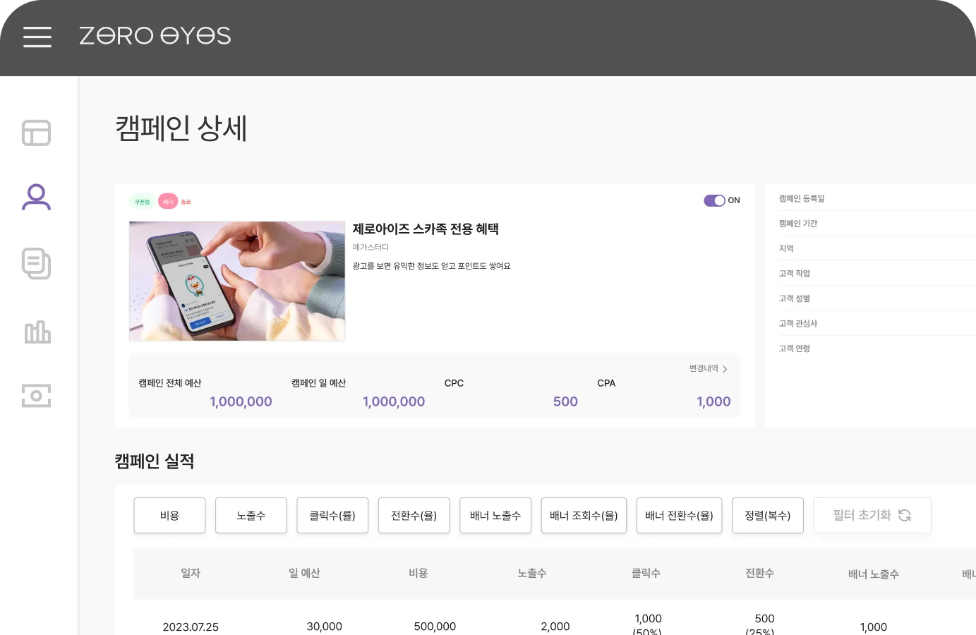Image resolution: width=976 pixels, height=635 pixels.
Task: Click the 캠페인 상세 page title
Action: point(181,128)
